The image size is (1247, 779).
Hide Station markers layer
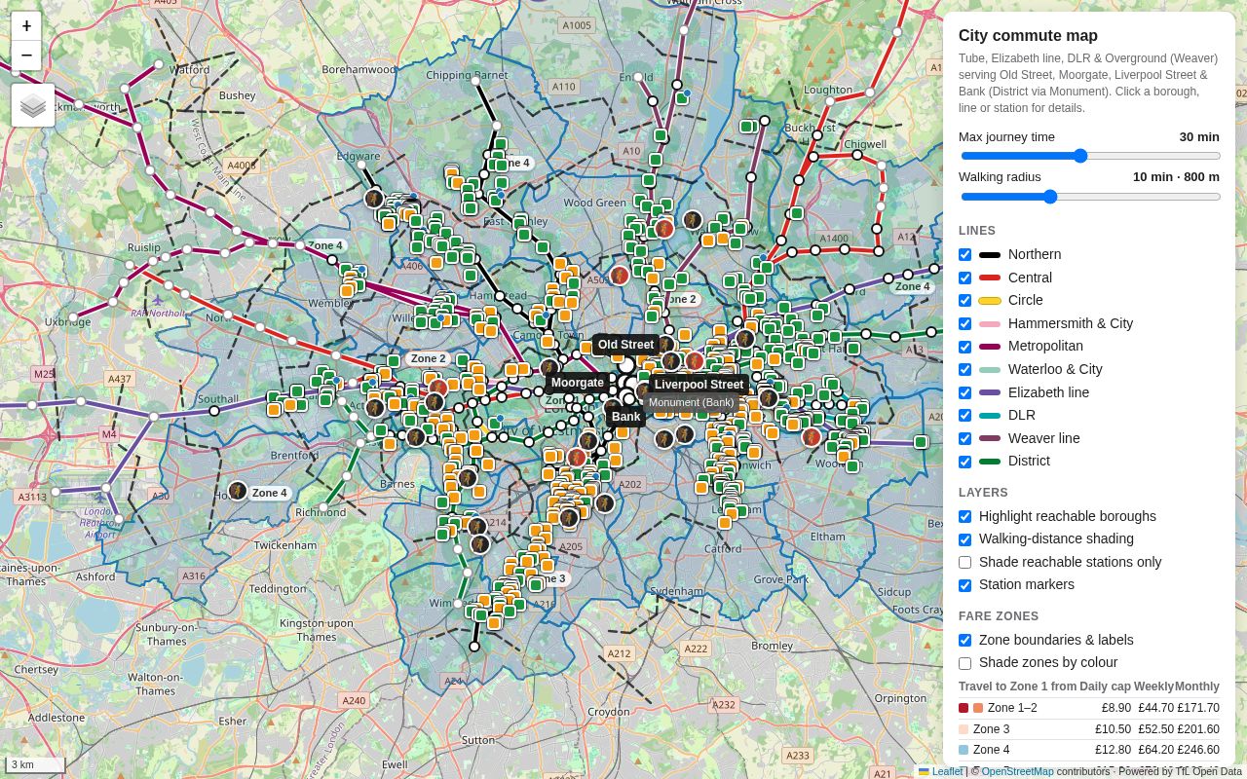click(x=964, y=585)
